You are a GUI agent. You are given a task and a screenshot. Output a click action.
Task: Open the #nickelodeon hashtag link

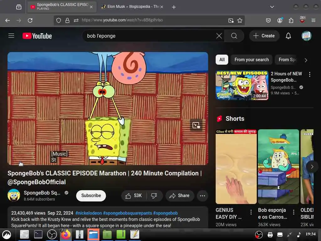point(88,213)
